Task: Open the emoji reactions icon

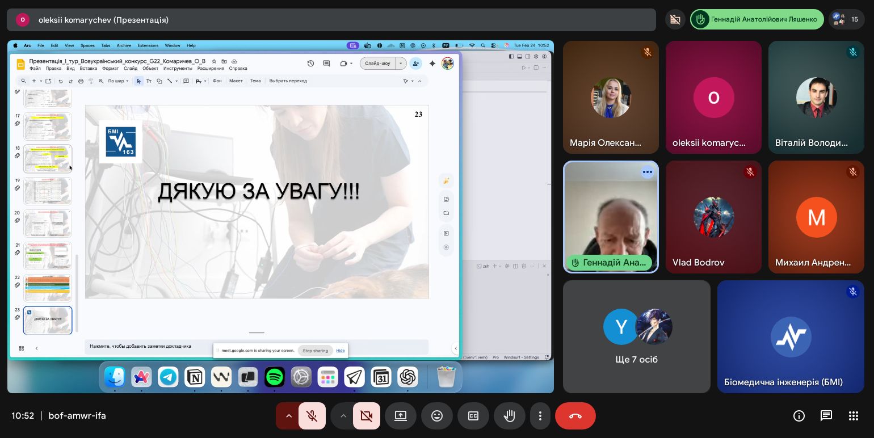Action: (x=437, y=416)
